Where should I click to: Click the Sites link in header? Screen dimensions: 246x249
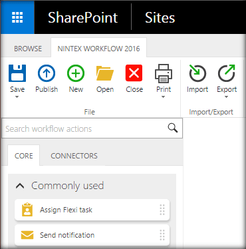click(160, 17)
